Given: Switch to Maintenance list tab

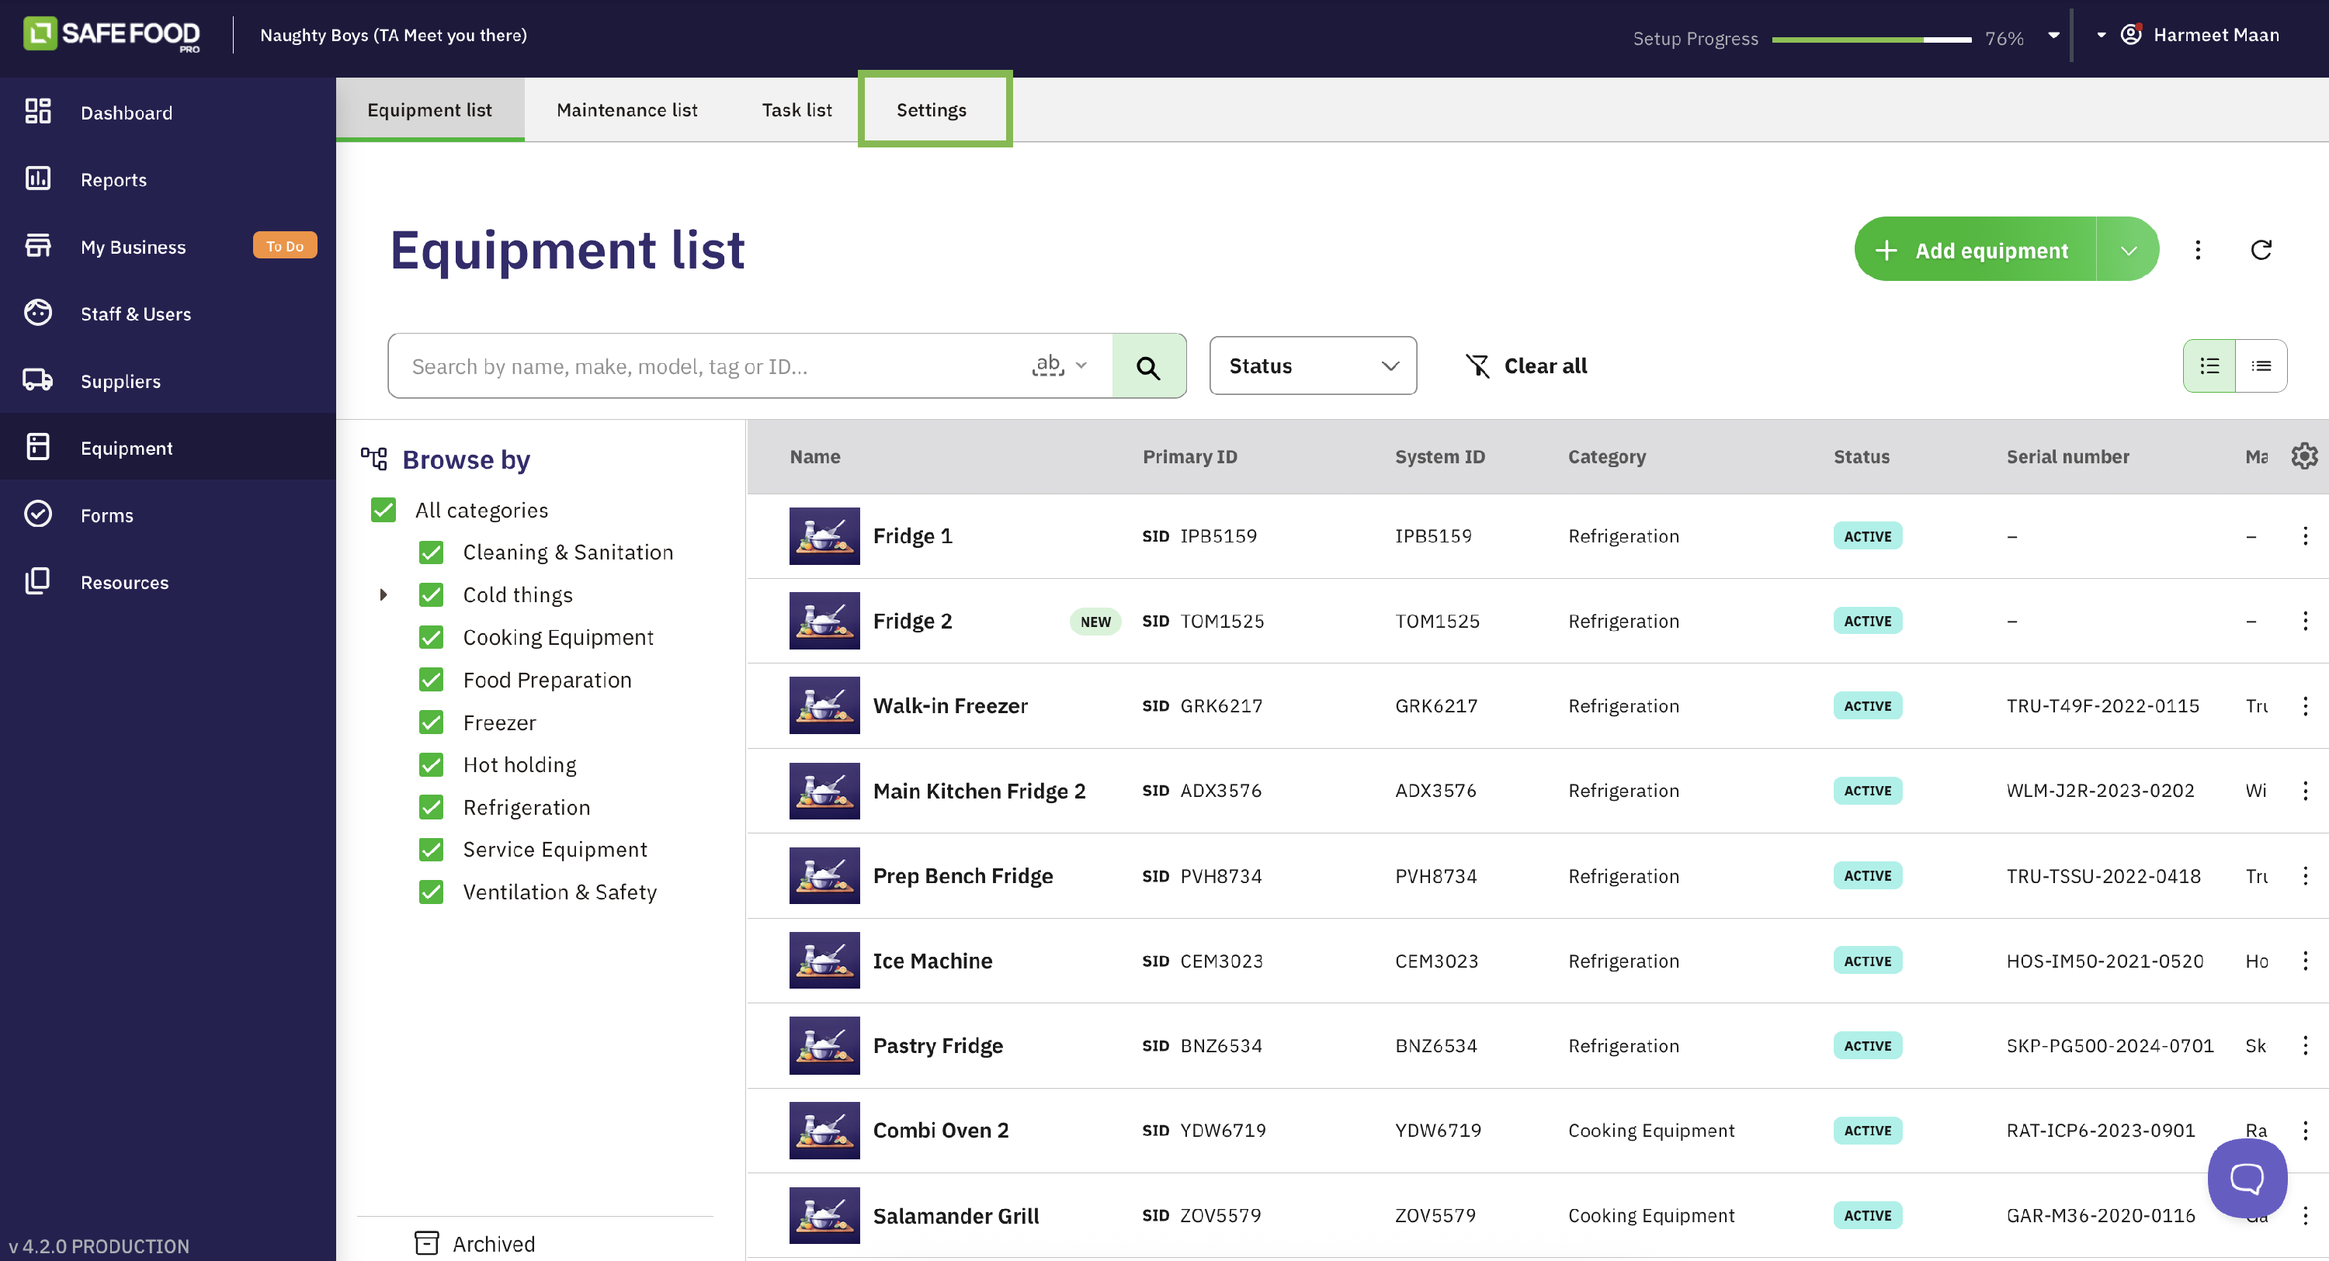Looking at the screenshot, I should [627, 109].
